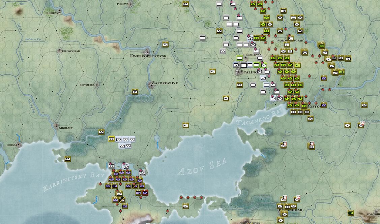
Task: Select the PC marker on the Dnepr estuary
Action: [x=101, y=132]
